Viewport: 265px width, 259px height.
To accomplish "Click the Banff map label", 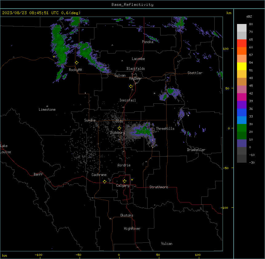I will coord(38,174).
